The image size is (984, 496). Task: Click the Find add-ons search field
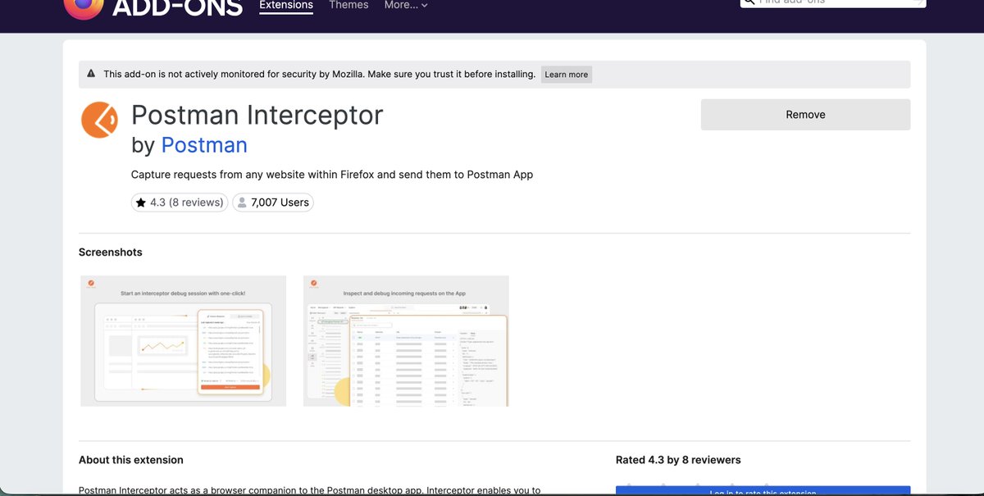click(832, 3)
